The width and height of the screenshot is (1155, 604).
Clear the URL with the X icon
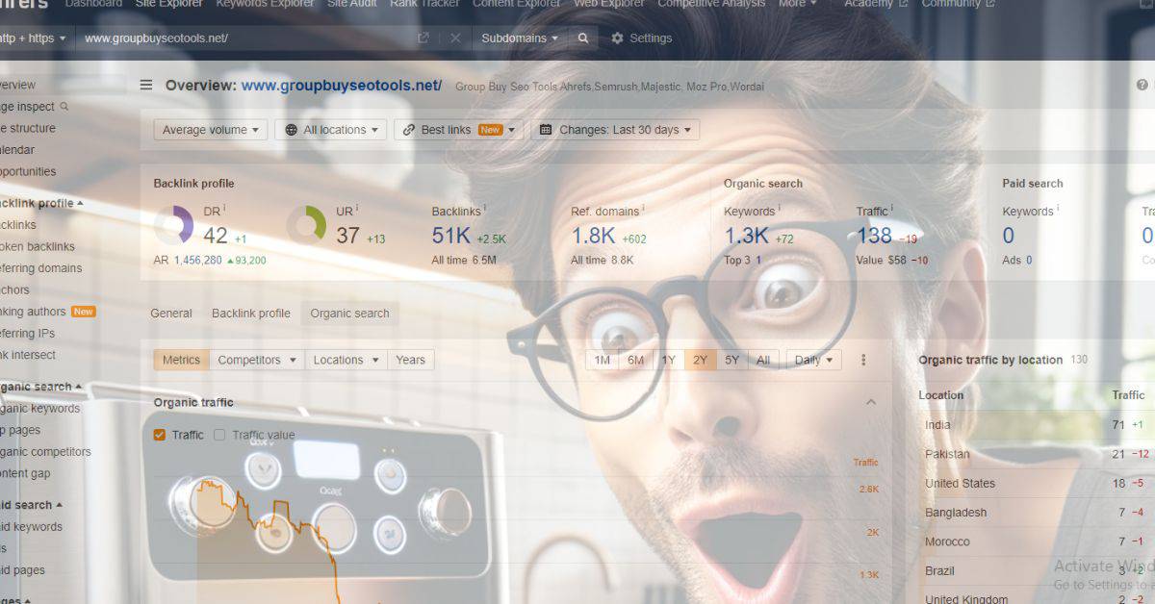455,38
